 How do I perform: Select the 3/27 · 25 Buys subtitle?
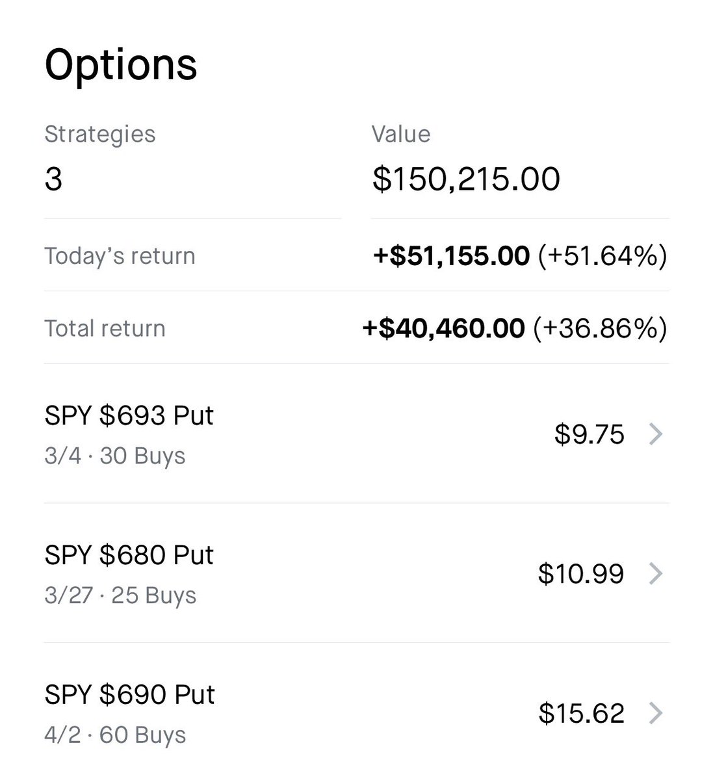pos(120,595)
